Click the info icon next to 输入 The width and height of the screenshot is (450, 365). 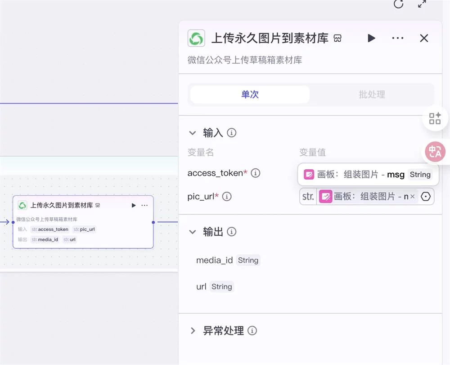click(232, 133)
